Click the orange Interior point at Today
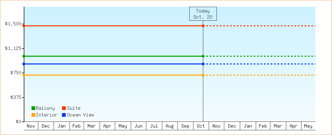The width and height of the screenshot is (332, 135). click(x=203, y=75)
